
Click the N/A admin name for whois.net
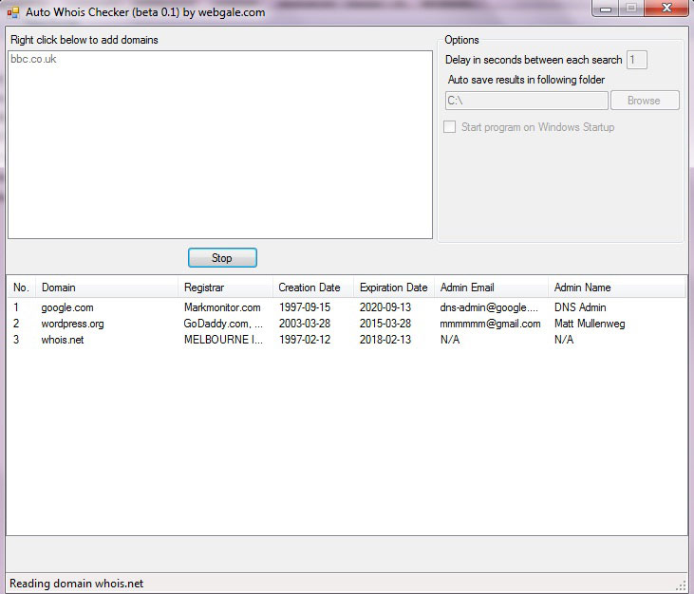(564, 340)
